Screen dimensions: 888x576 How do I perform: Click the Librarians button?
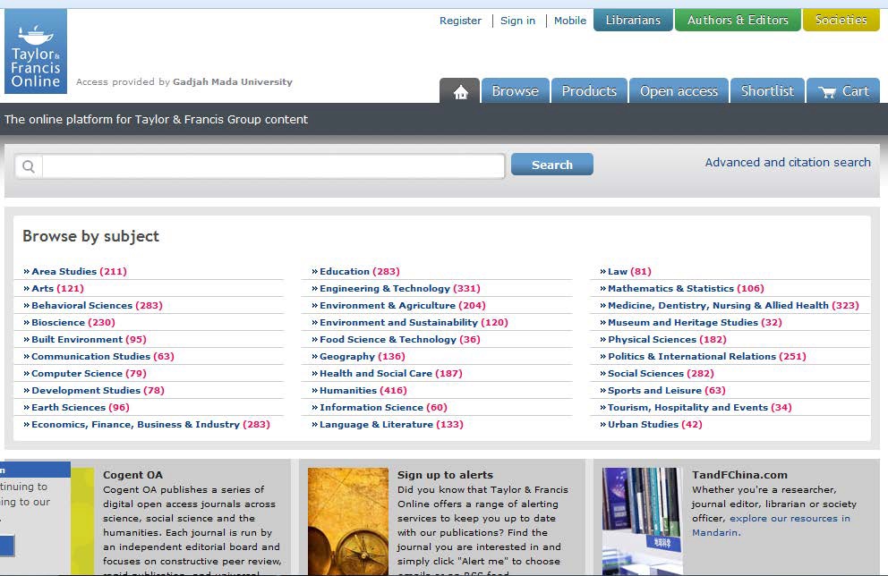click(x=633, y=21)
